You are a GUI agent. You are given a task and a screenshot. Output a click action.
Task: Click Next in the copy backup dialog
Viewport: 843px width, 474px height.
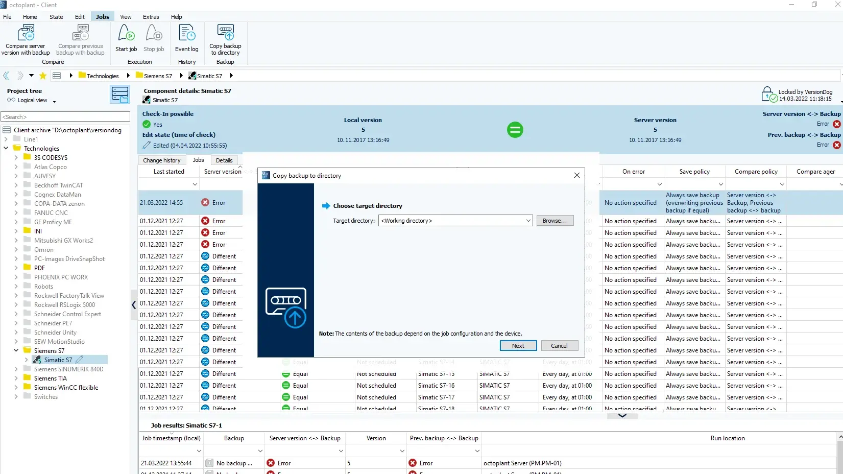pyautogui.click(x=518, y=346)
